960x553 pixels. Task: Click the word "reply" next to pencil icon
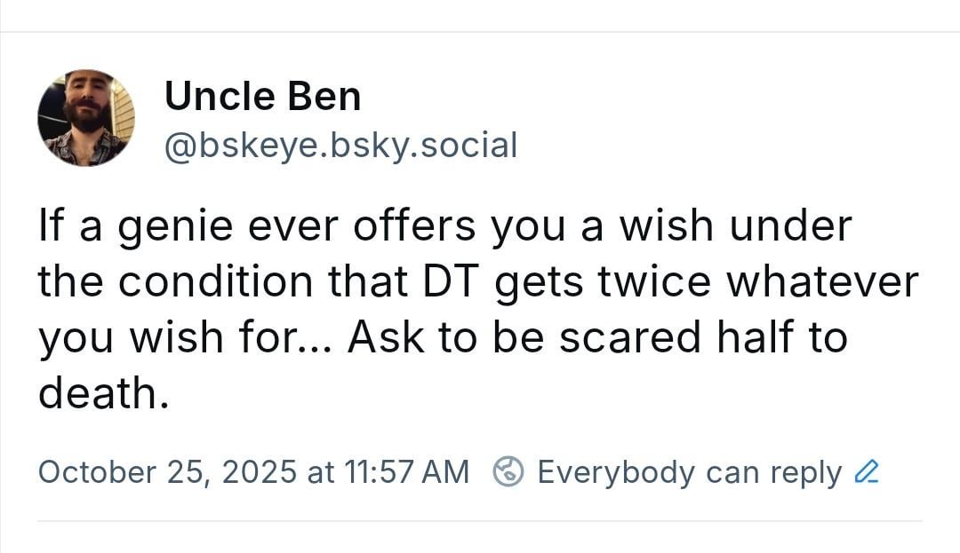tap(805, 471)
